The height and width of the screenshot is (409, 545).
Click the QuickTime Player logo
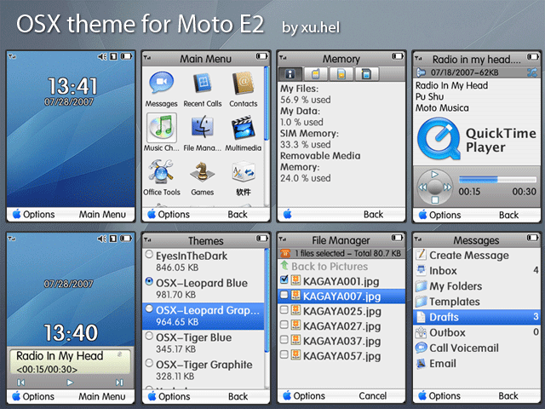click(439, 138)
